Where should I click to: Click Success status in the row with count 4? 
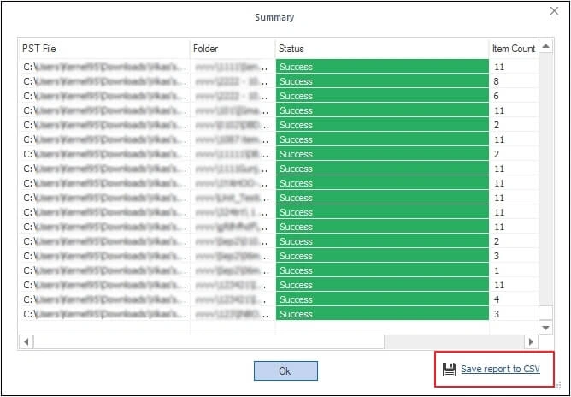382,299
